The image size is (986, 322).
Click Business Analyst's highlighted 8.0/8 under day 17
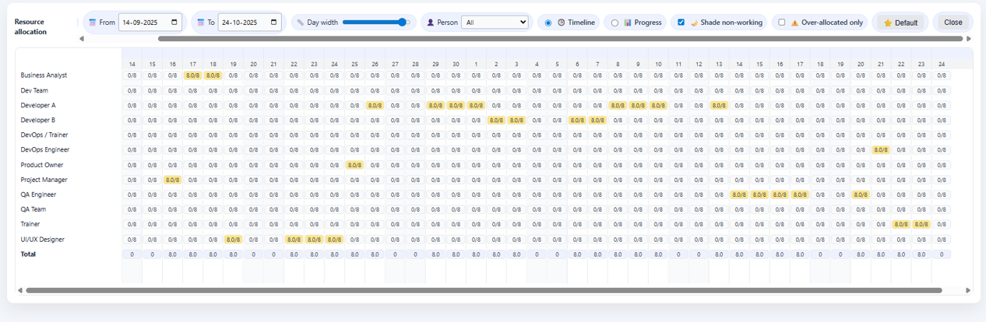pos(192,75)
